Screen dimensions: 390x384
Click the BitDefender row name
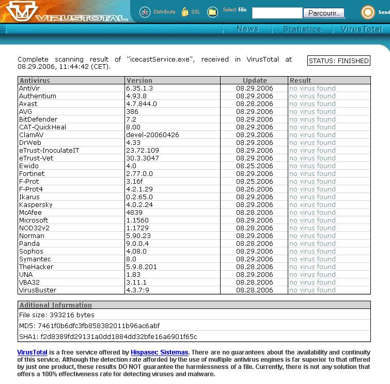[x=38, y=119]
